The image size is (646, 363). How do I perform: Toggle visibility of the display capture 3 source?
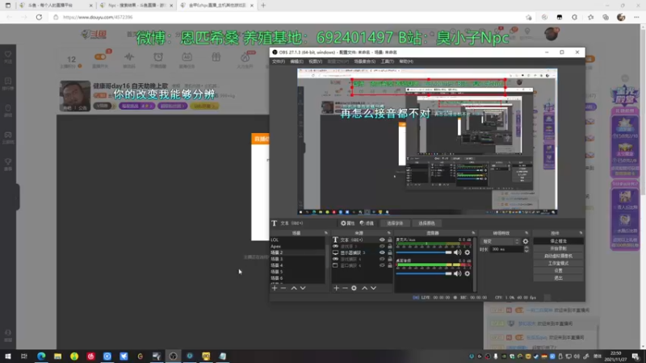pos(382,252)
